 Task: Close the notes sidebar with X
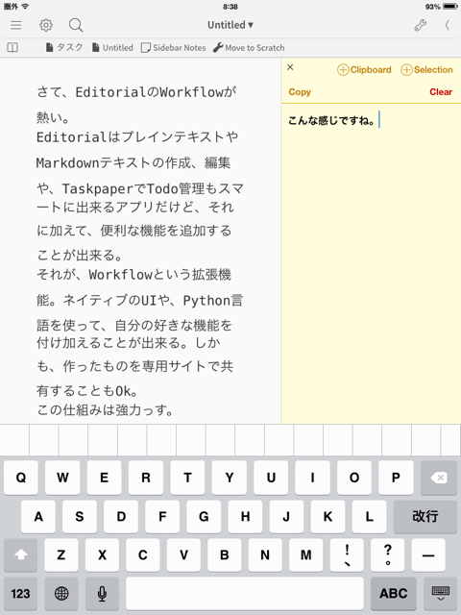coord(290,67)
